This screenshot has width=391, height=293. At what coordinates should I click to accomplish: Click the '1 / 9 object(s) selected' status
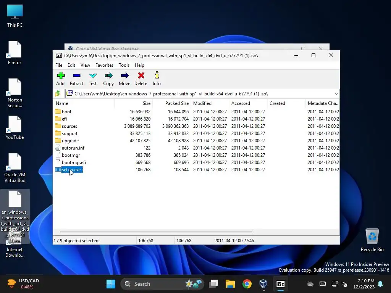coord(76,241)
